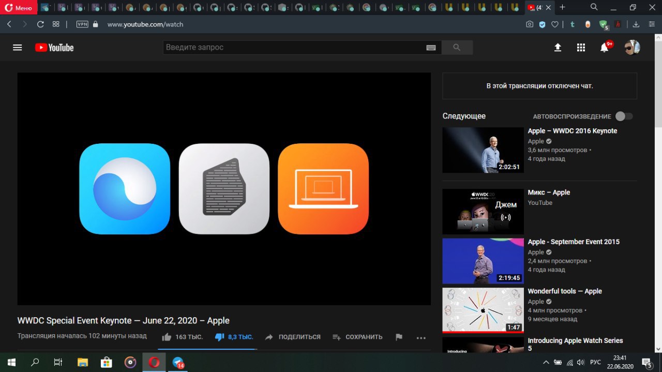This screenshot has height=372, width=662.
Task: Open File Explorer from taskbar
Action: tap(83, 362)
